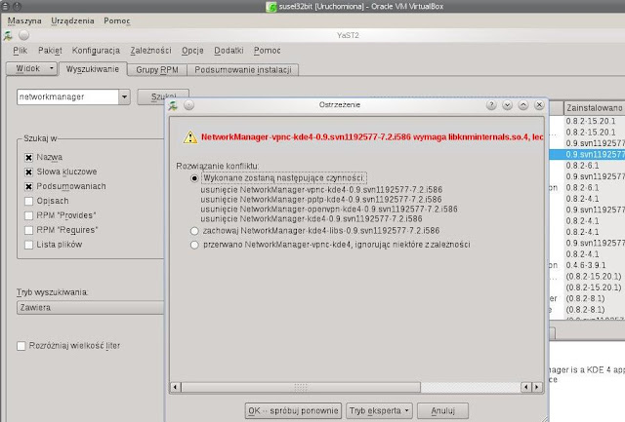Expand the networkmanager search history dropdown
Image resolution: width=625 pixels, height=422 pixels.
[x=124, y=96]
